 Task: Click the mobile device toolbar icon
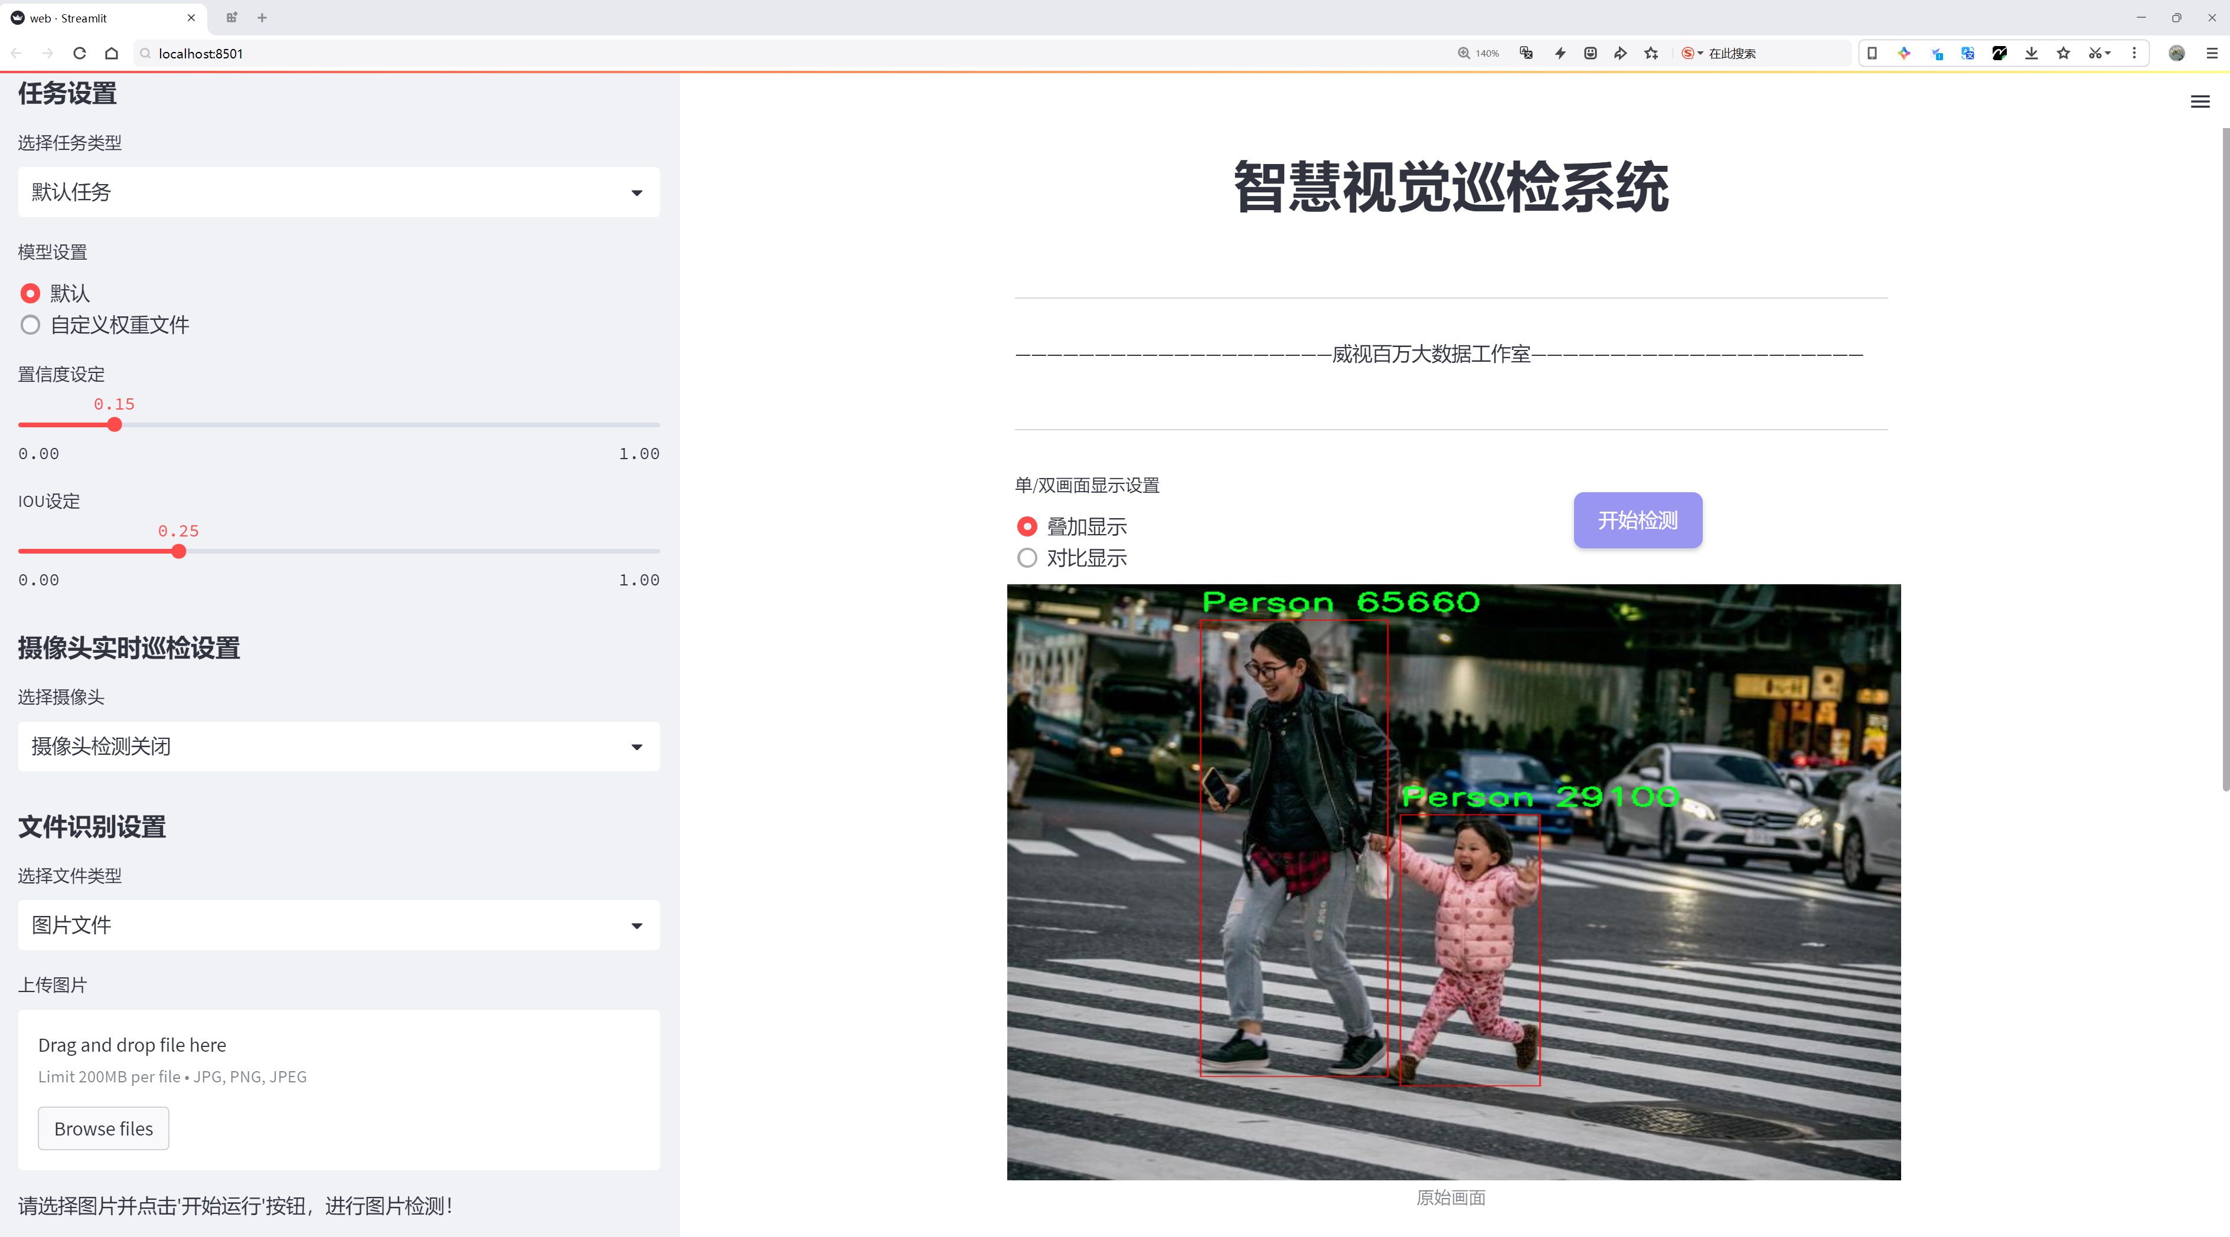1872,54
